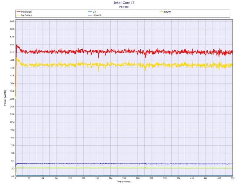Click the 25.6 y-axis value

click(x=12, y=114)
